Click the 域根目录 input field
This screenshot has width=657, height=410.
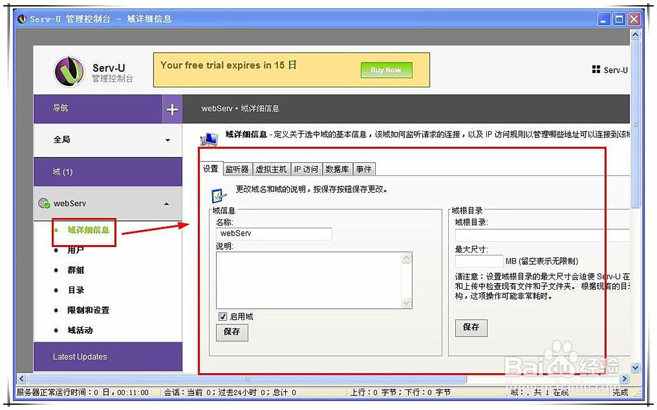[x=543, y=235]
